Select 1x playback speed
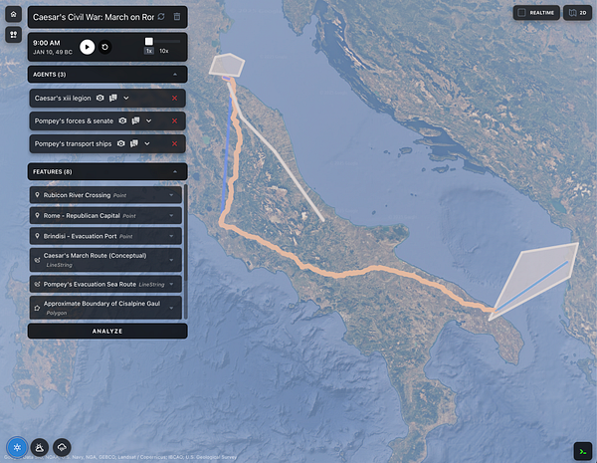The image size is (597, 463). [x=149, y=51]
